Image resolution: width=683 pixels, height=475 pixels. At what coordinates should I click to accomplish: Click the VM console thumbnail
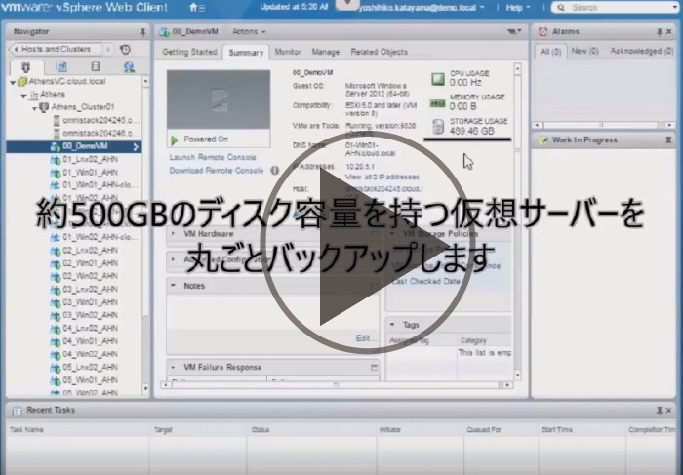(x=219, y=99)
